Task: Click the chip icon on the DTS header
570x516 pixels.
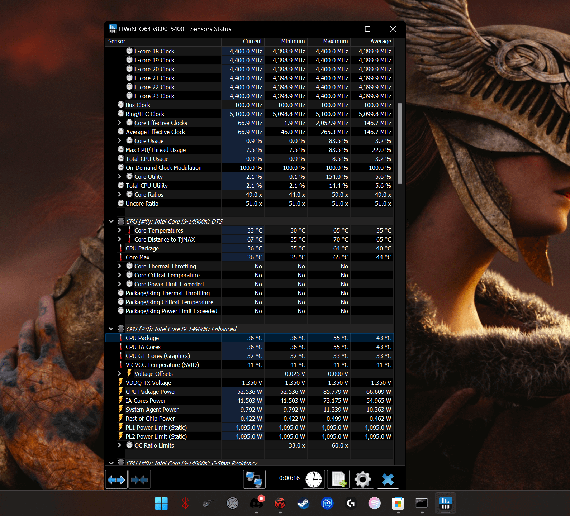Action: pyautogui.click(x=121, y=221)
